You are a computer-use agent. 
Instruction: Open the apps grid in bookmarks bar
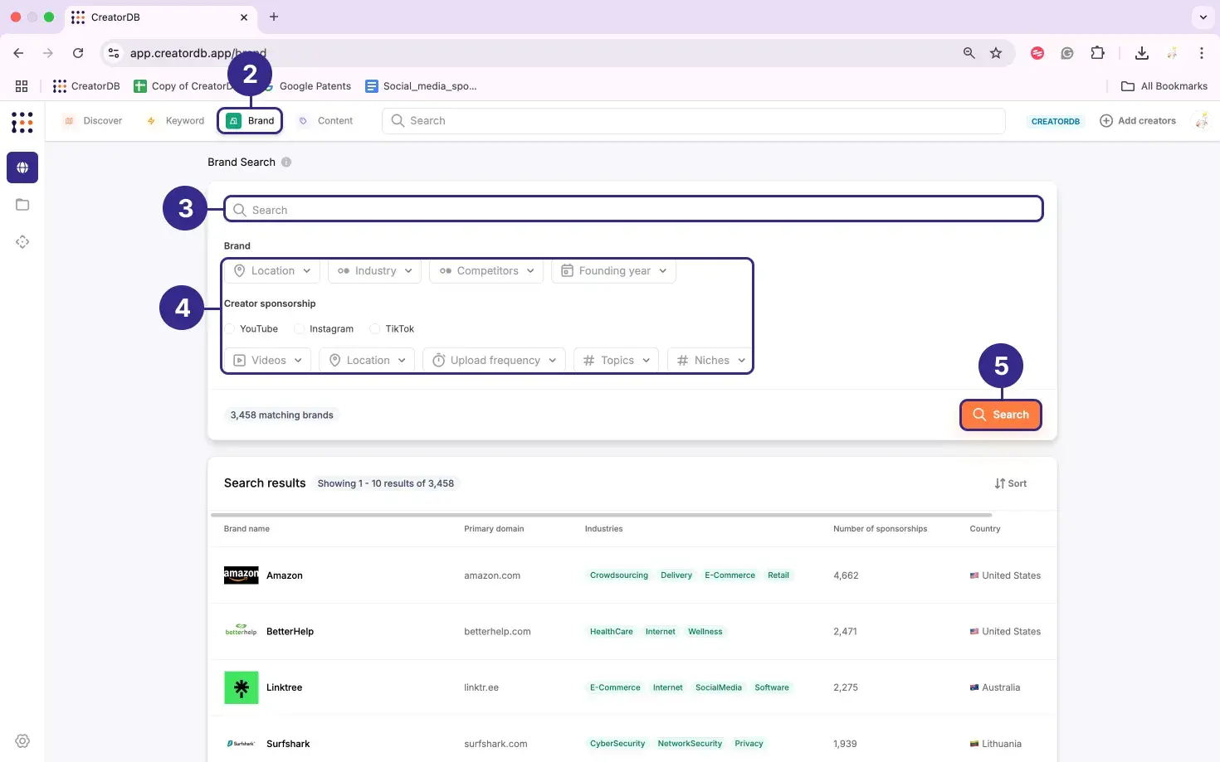pyautogui.click(x=22, y=86)
